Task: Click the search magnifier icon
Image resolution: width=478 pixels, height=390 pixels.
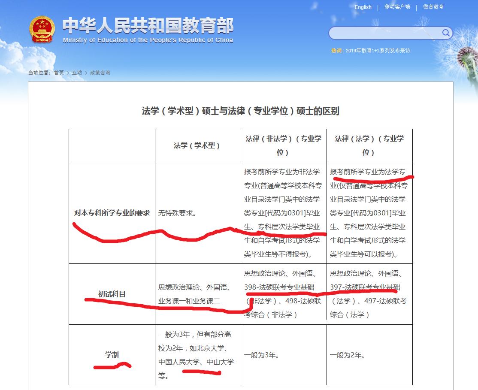Action: click(x=445, y=33)
